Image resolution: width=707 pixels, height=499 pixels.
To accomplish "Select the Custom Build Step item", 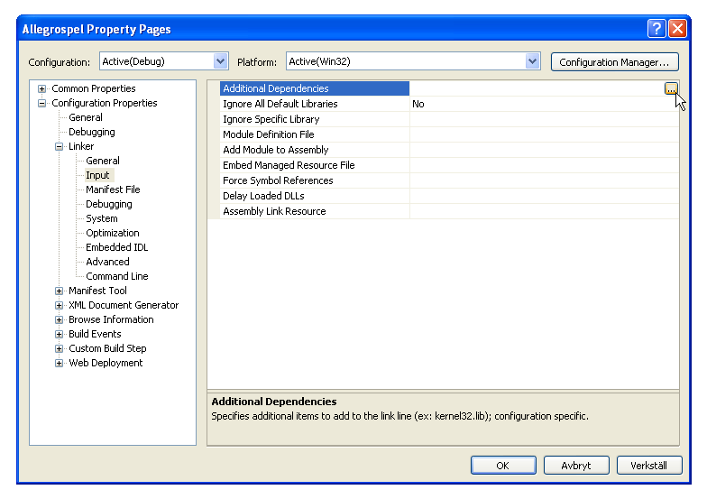I will [x=107, y=348].
